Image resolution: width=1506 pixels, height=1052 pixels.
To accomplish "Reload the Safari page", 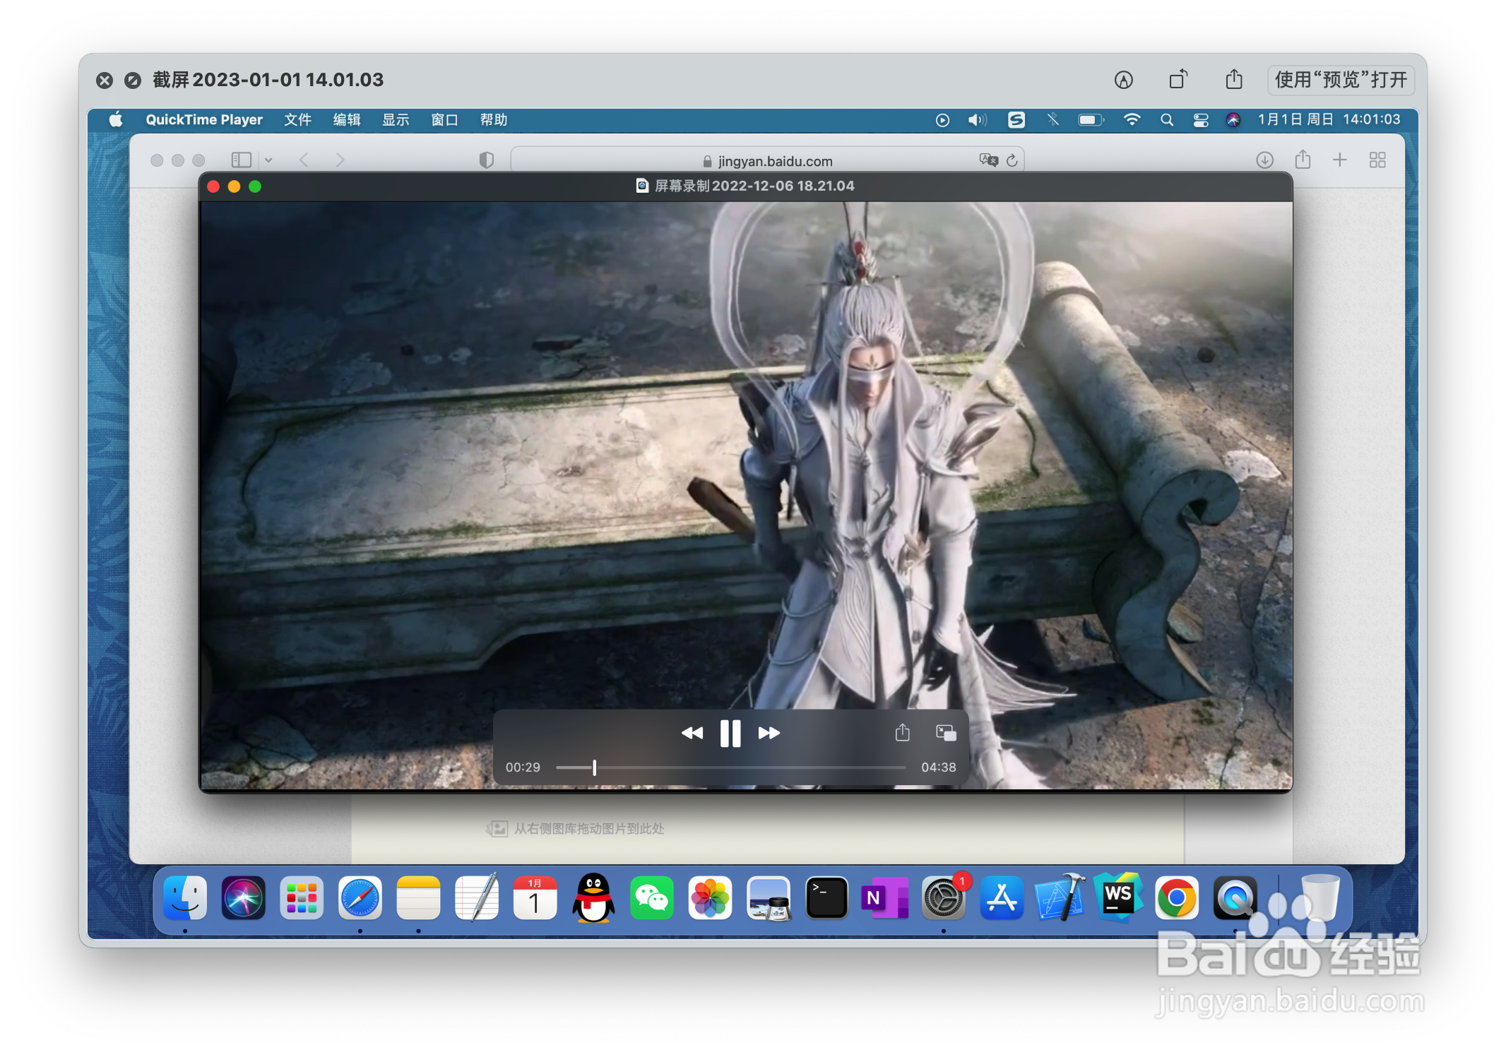I will pos(1012,160).
